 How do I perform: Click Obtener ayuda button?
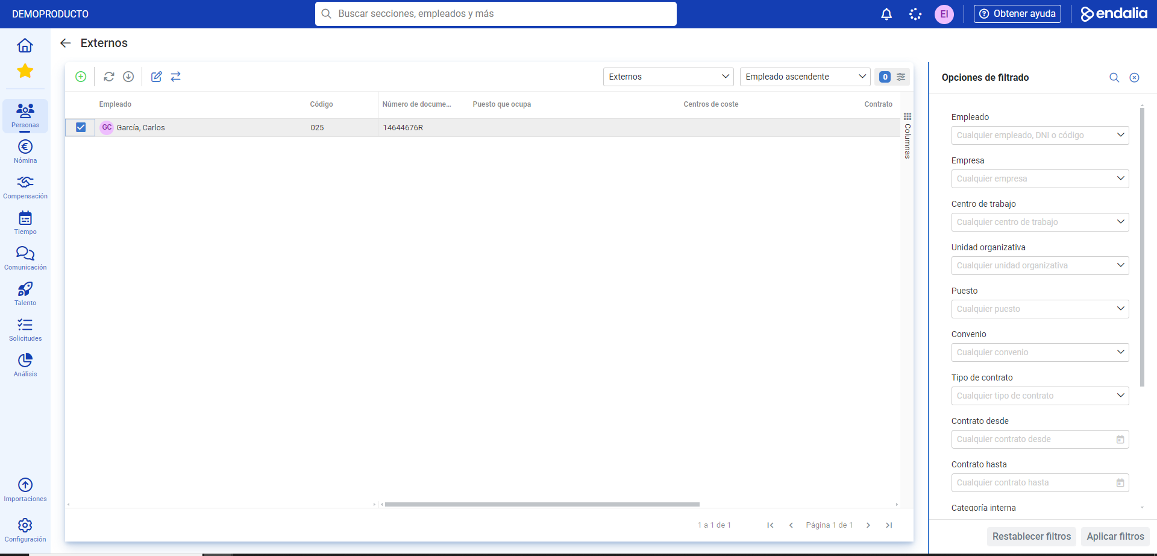point(1017,14)
